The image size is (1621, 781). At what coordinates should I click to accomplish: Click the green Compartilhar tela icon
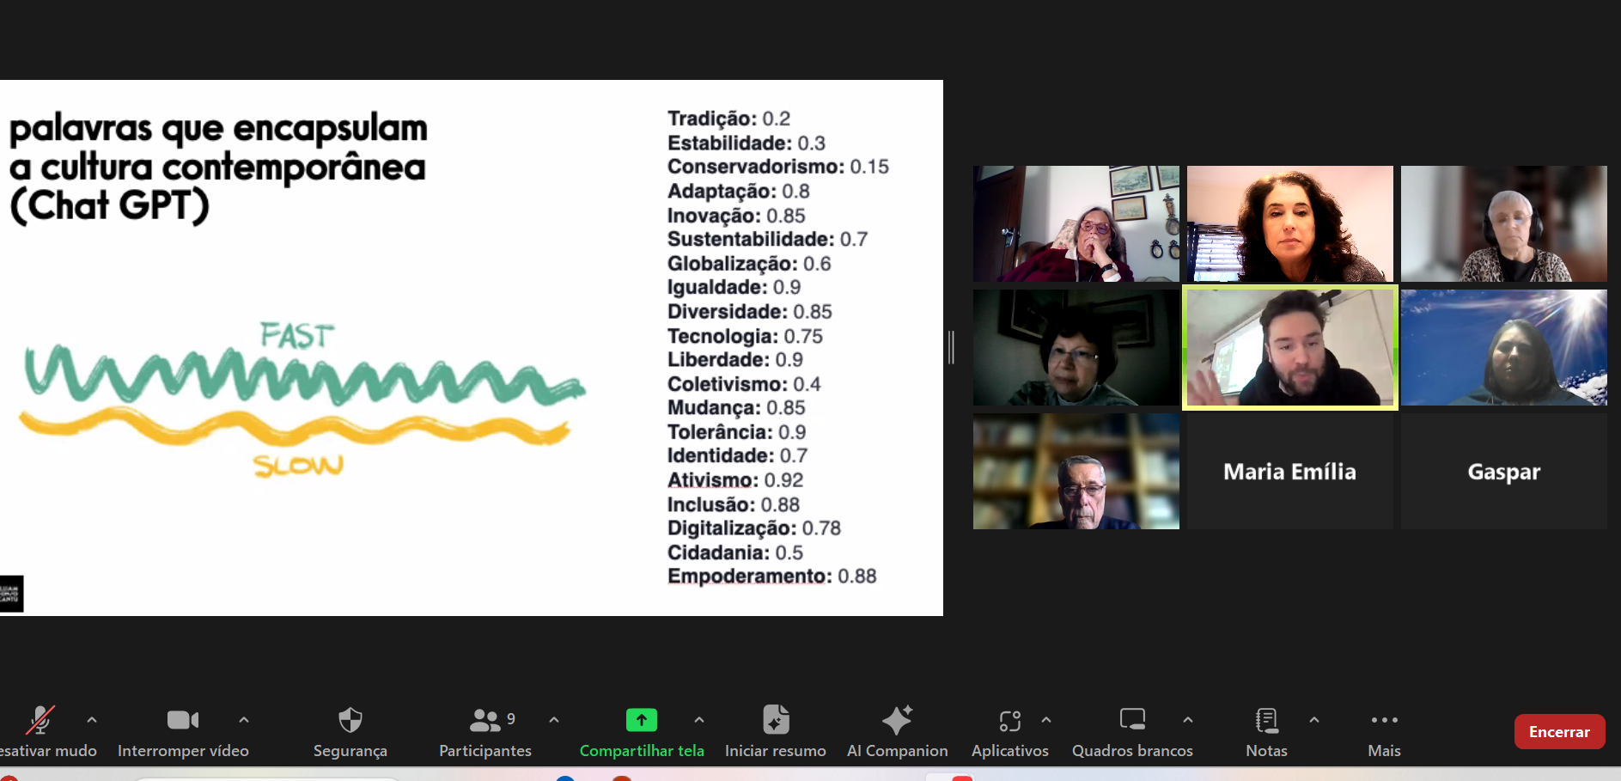point(641,720)
